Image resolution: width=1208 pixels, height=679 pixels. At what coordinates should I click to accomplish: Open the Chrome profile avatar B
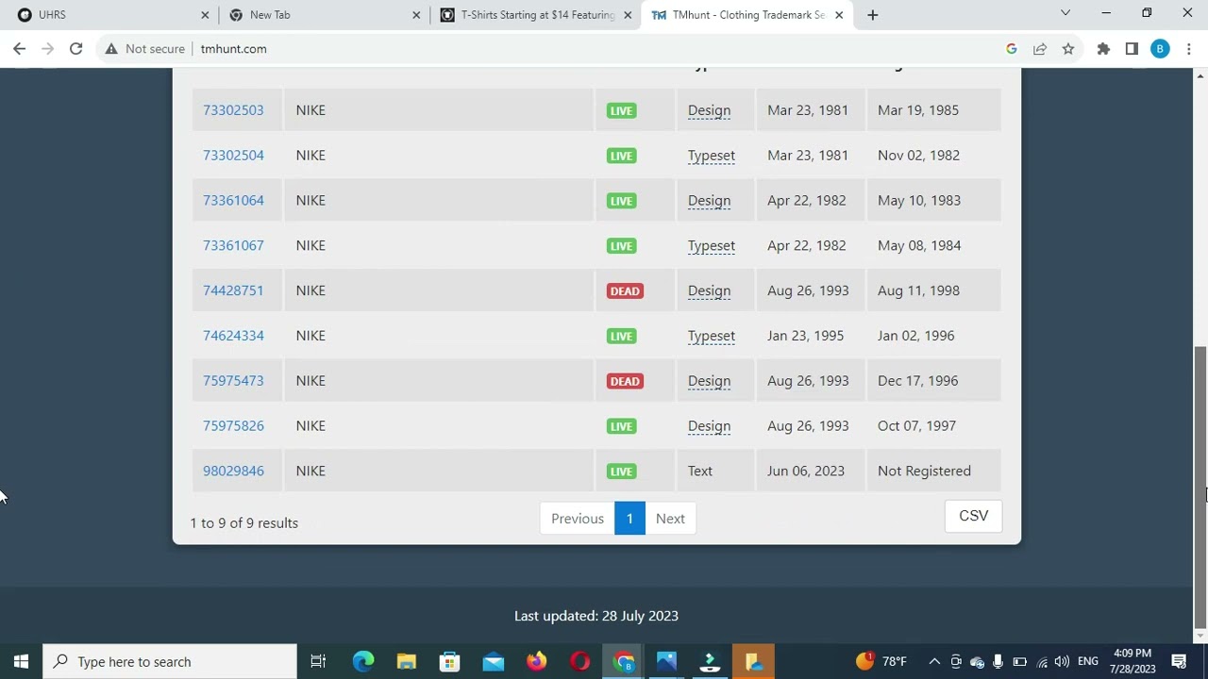pyautogui.click(x=1160, y=49)
